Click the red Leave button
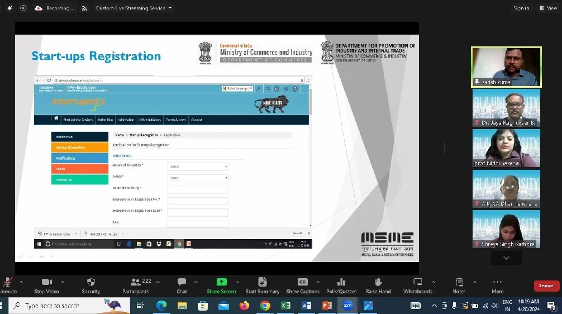Screen dimensions: 562x314 [546, 286]
